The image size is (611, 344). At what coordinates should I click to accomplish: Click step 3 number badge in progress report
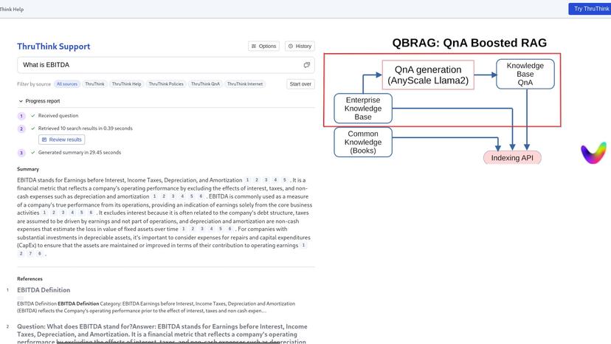22,153
